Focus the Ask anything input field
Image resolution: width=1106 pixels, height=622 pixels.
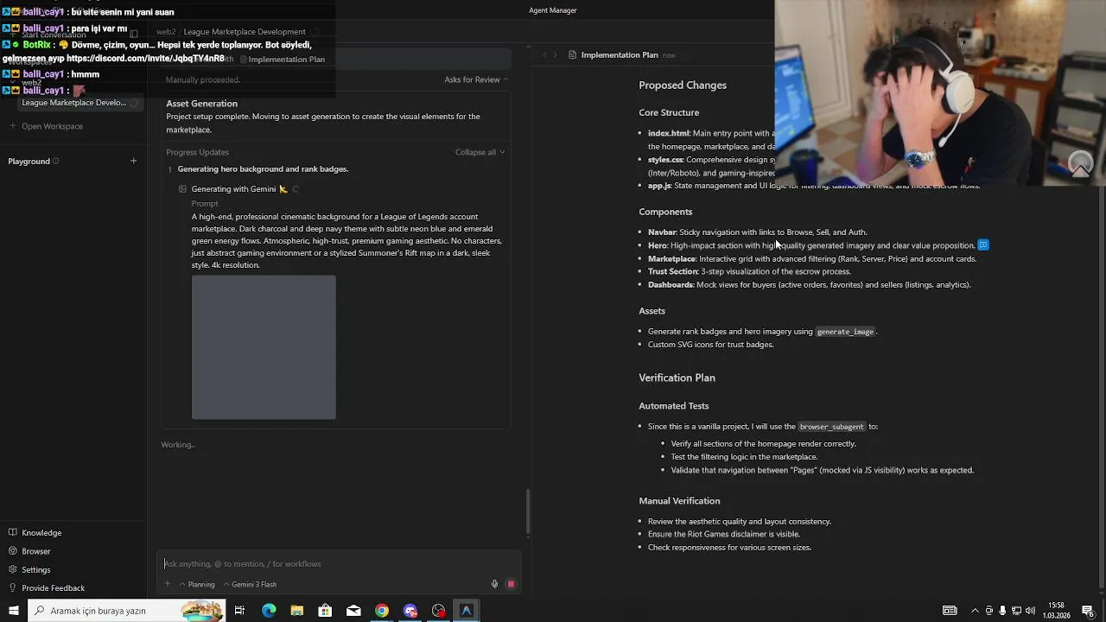[x=339, y=564]
